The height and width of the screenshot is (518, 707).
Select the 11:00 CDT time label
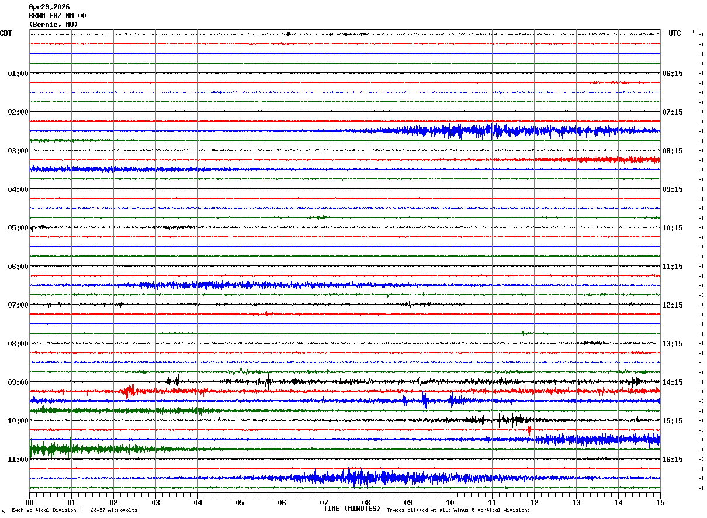click(x=18, y=460)
